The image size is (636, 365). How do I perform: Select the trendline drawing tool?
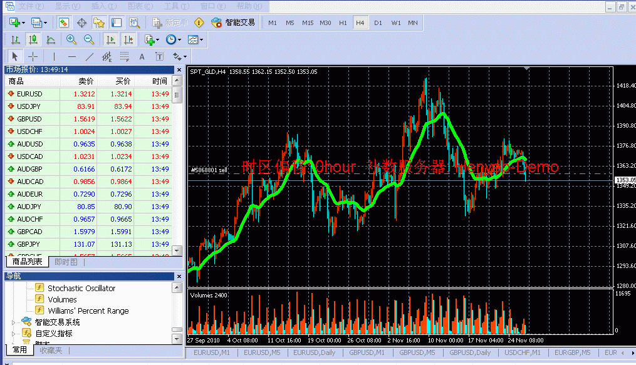(x=90, y=56)
